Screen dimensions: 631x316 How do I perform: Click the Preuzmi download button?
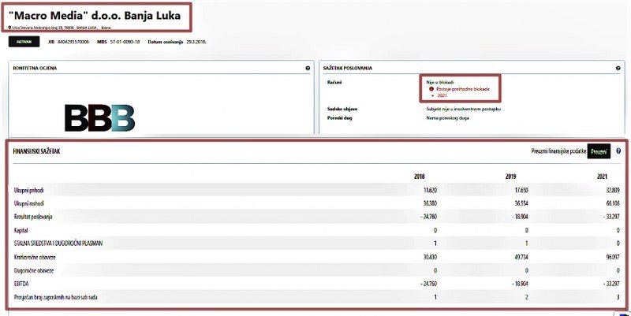point(599,151)
